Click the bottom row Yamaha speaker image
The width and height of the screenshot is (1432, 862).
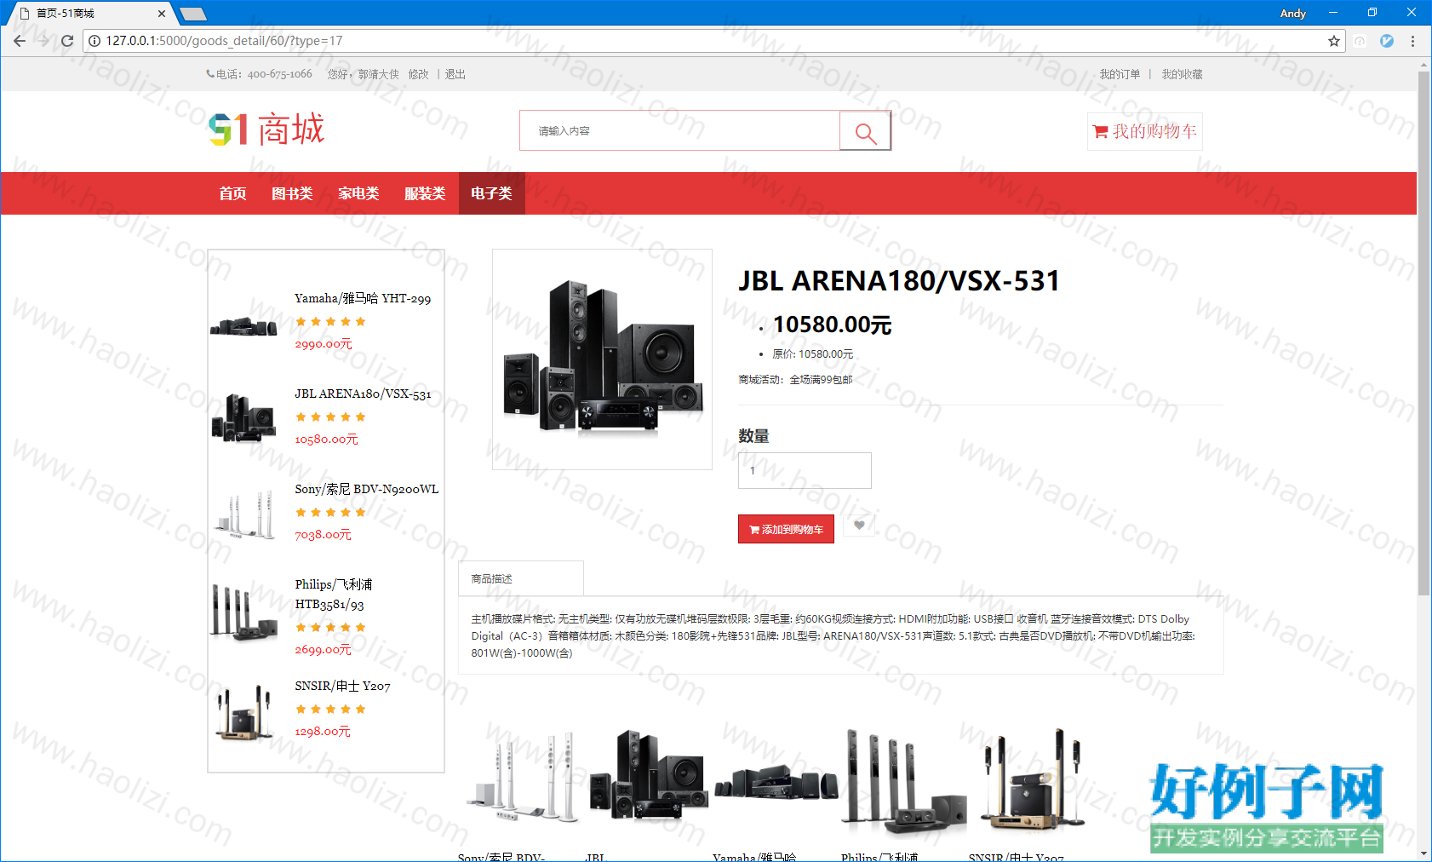776,782
